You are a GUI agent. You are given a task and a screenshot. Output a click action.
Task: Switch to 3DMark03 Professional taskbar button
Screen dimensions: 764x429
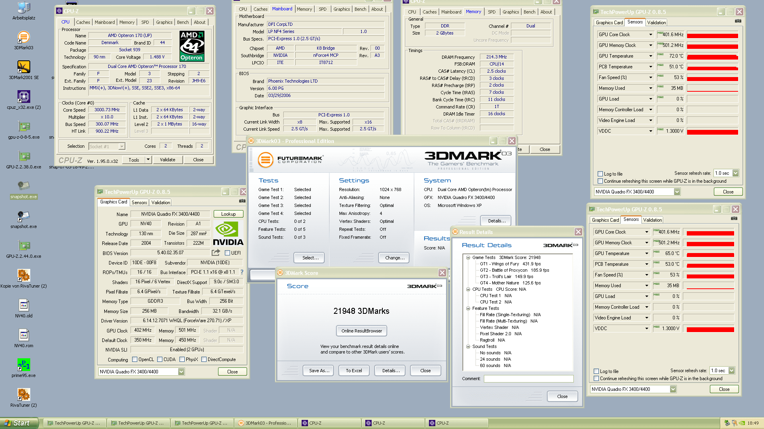pos(266,423)
